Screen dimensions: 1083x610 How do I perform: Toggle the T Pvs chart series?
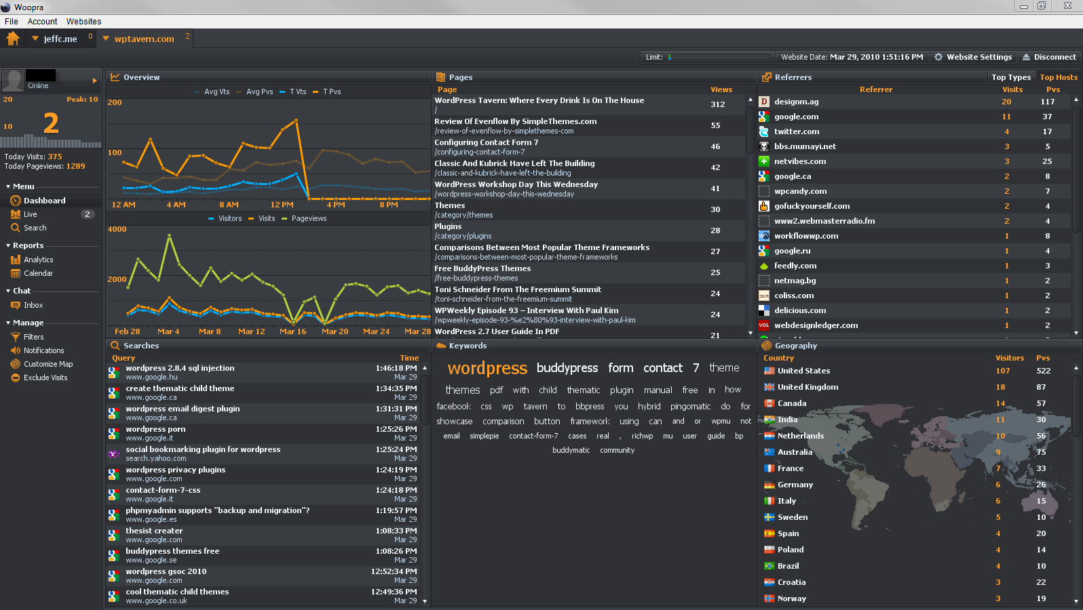(x=327, y=91)
